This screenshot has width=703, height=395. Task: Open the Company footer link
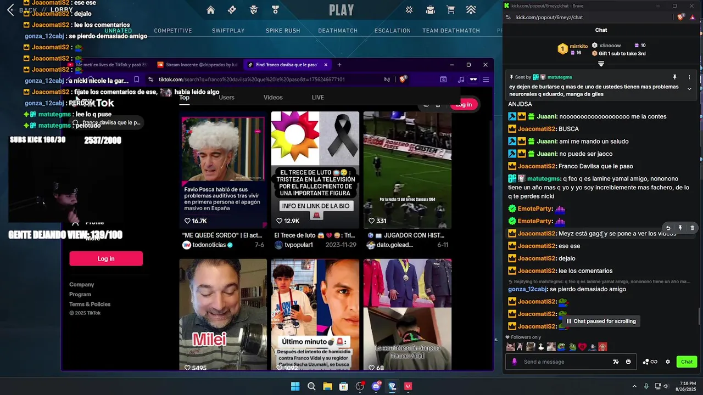pyautogui.click(x=81, y=285)
